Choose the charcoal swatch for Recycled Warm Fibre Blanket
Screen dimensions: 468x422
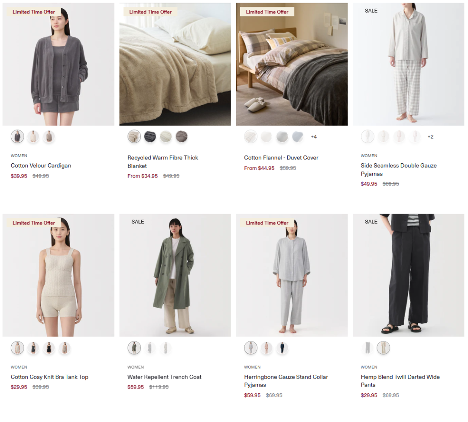150,136
